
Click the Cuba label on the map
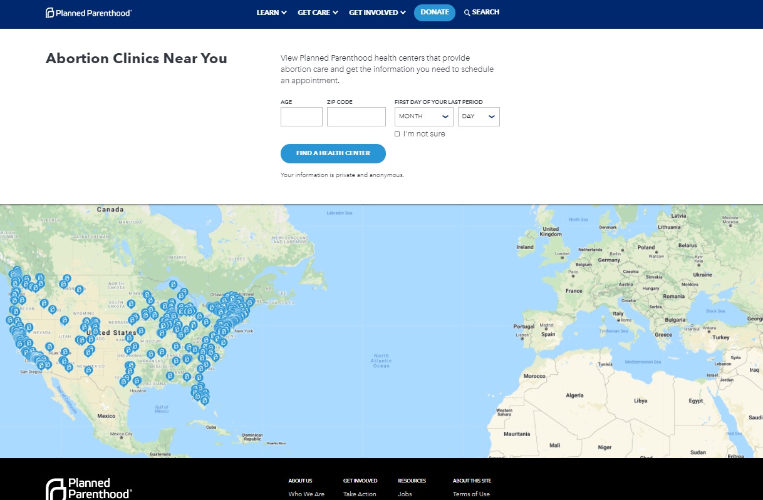click(x=211, y=427)
